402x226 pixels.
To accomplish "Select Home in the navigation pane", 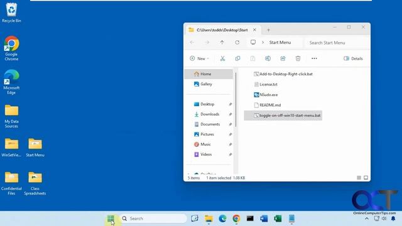I will coord(209,74).
